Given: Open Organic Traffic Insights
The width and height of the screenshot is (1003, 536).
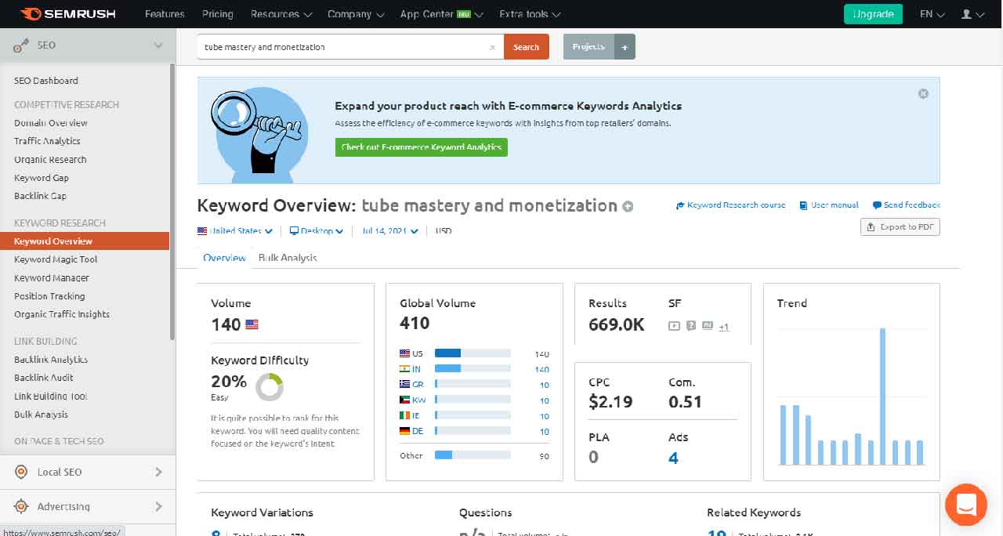Looking at the screenshot, I should click(62, 314).
